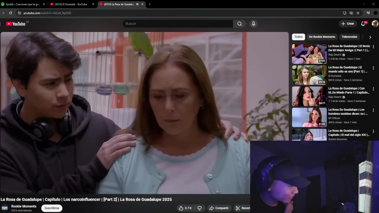Click the youtube.com address bar URL
Viewport: 379px width, 213px height.
click(x=47, y=13)
